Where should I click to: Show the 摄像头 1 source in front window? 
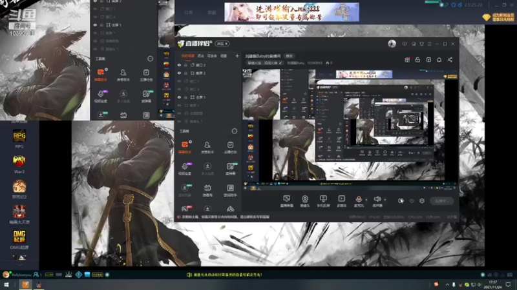coord(180,121)
